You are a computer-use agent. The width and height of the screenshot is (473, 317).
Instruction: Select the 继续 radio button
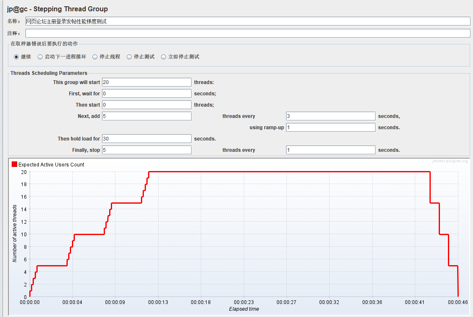point(16,57)
